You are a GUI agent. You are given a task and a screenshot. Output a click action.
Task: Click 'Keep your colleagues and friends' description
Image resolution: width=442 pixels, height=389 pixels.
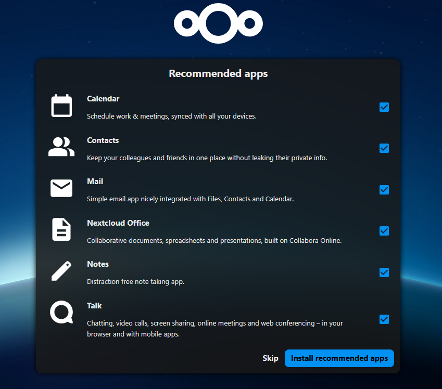[207, 158]
